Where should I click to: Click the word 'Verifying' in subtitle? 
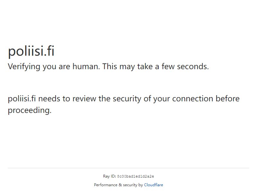[x=24, y=67]
